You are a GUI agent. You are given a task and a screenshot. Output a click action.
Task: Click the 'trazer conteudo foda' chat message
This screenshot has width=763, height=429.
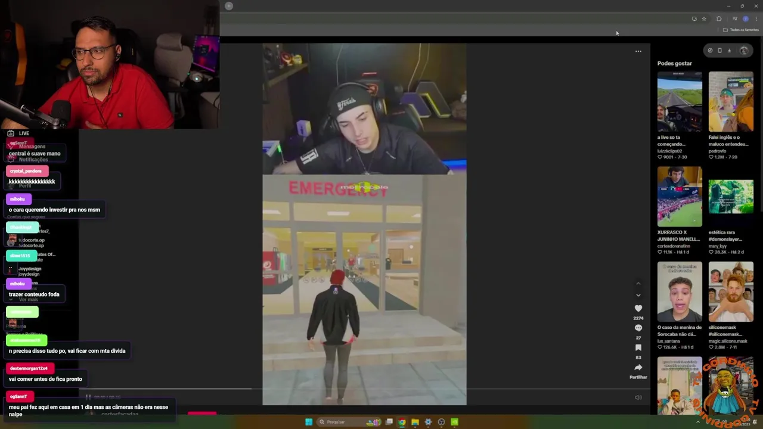(x=34, y=294)
